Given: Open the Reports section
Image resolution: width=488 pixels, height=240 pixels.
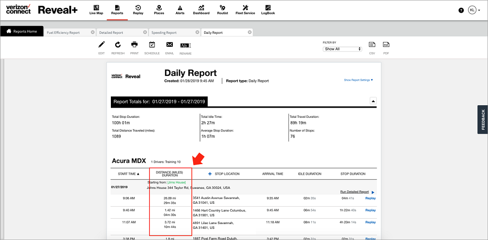Looking at the screenshot, I should tap(117, 10).
